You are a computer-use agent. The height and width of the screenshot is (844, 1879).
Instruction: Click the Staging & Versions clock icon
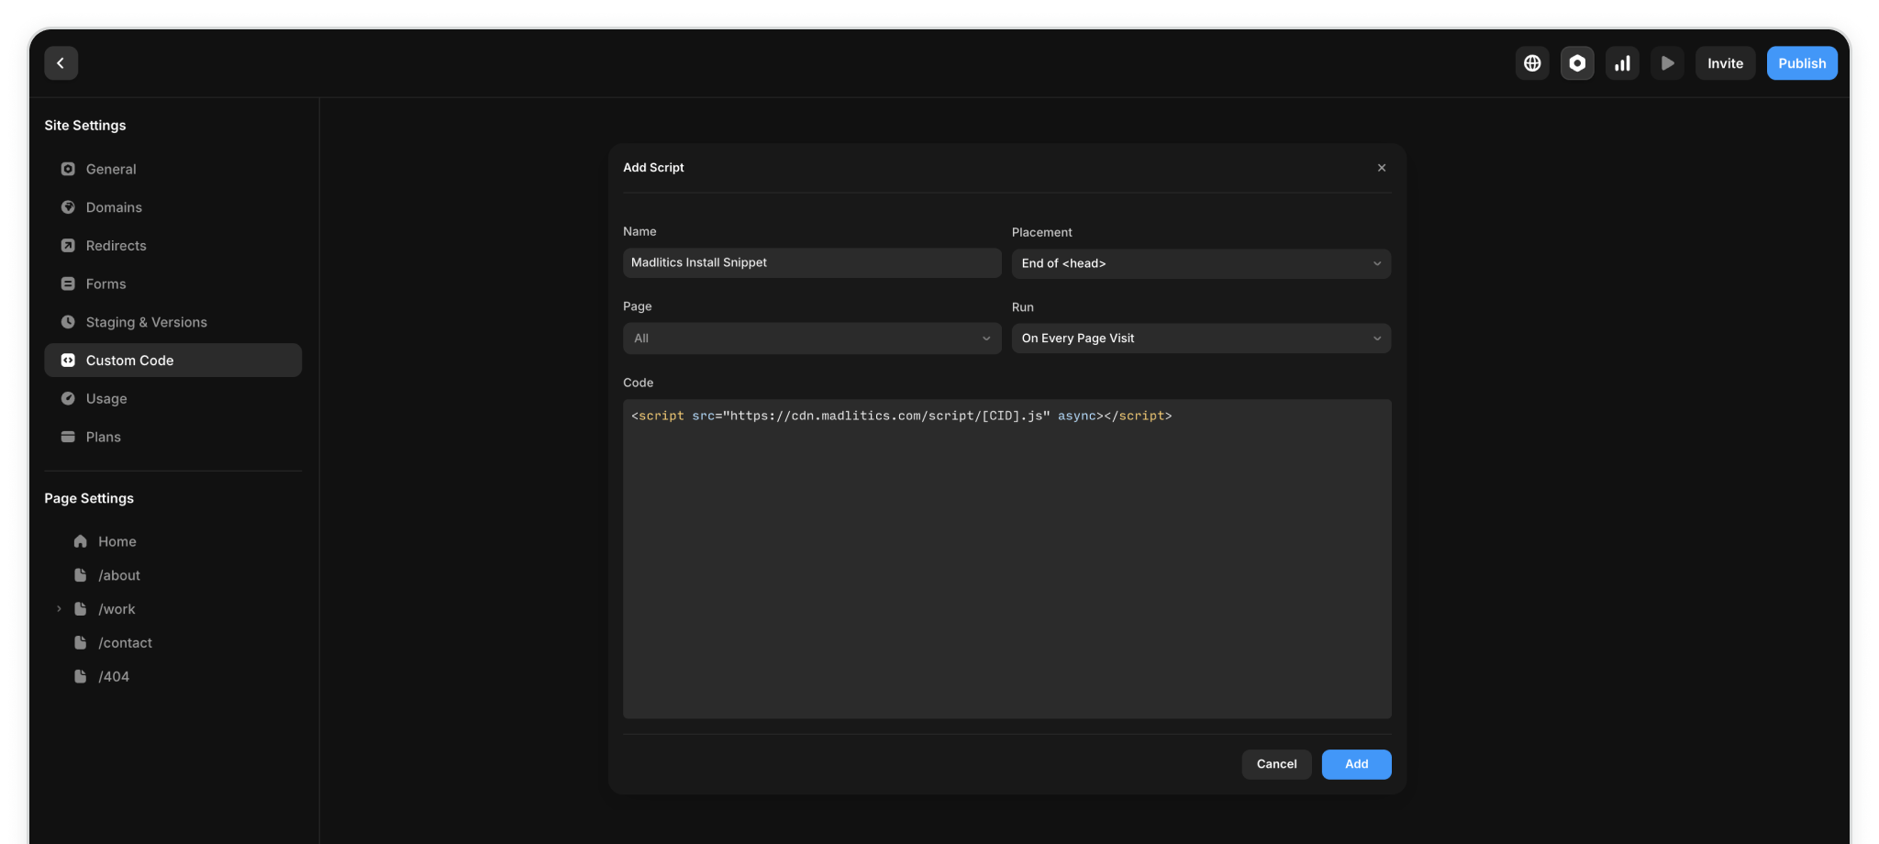click(x=68, y=322)
